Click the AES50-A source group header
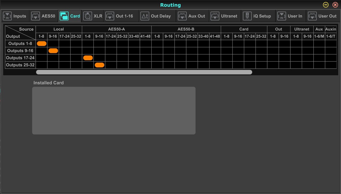 (x=117, y=29)
